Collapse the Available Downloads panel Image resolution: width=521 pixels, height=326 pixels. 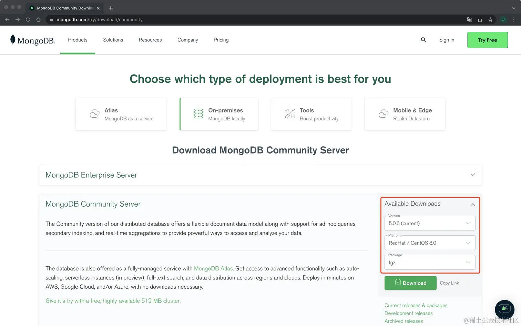click(472, 204)
